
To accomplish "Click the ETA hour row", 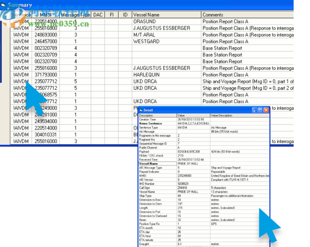I will pyautogui.click(x=204, y=236).
